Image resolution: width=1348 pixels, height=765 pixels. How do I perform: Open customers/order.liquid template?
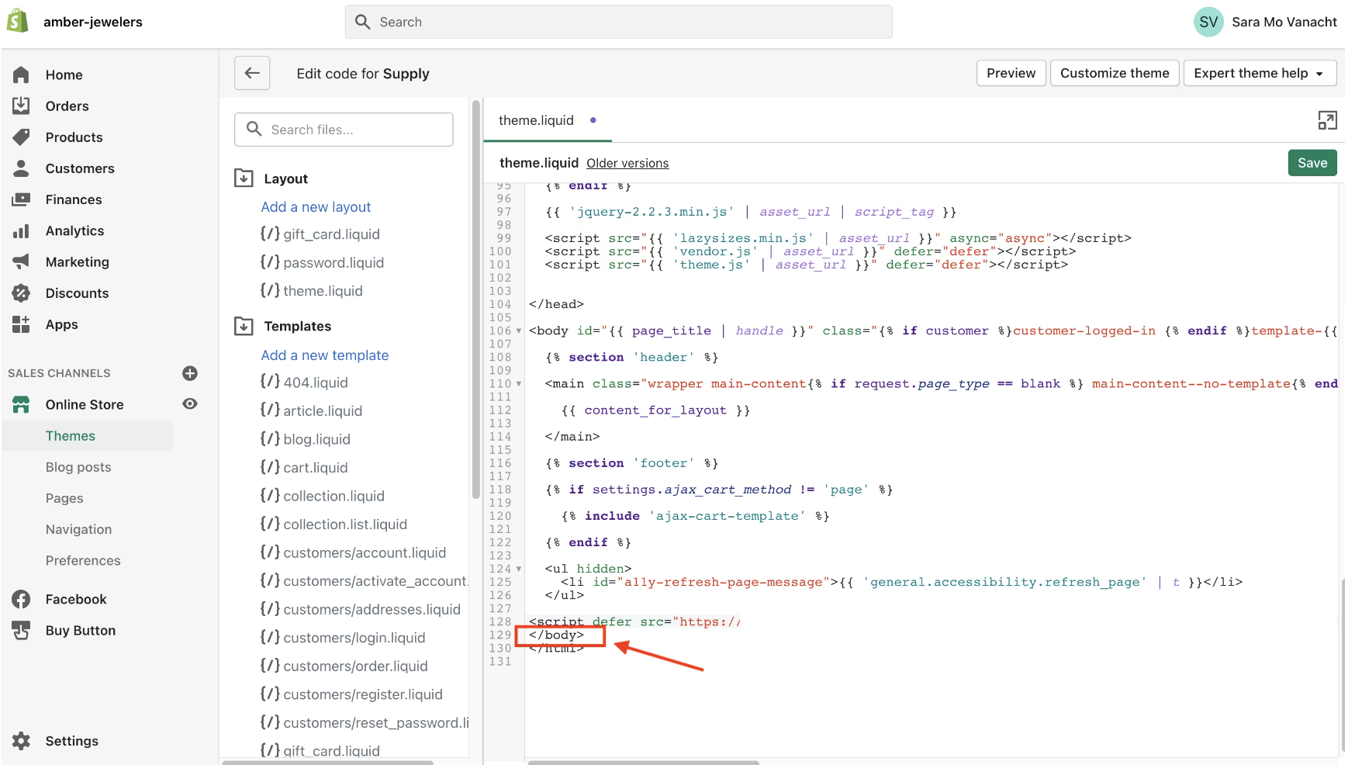344,666
